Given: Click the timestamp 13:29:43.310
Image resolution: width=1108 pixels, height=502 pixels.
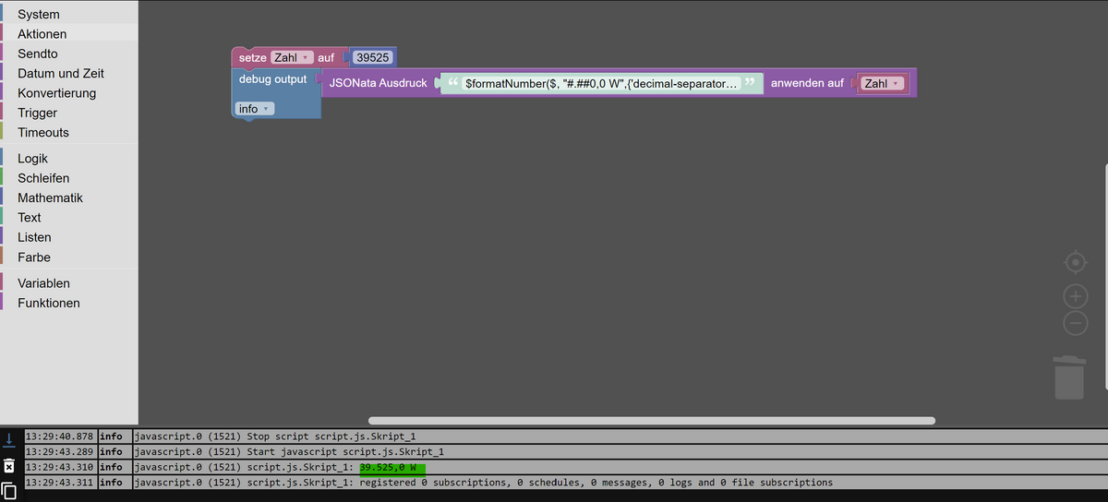Looking at the screenshot, I should click(59, 467).
